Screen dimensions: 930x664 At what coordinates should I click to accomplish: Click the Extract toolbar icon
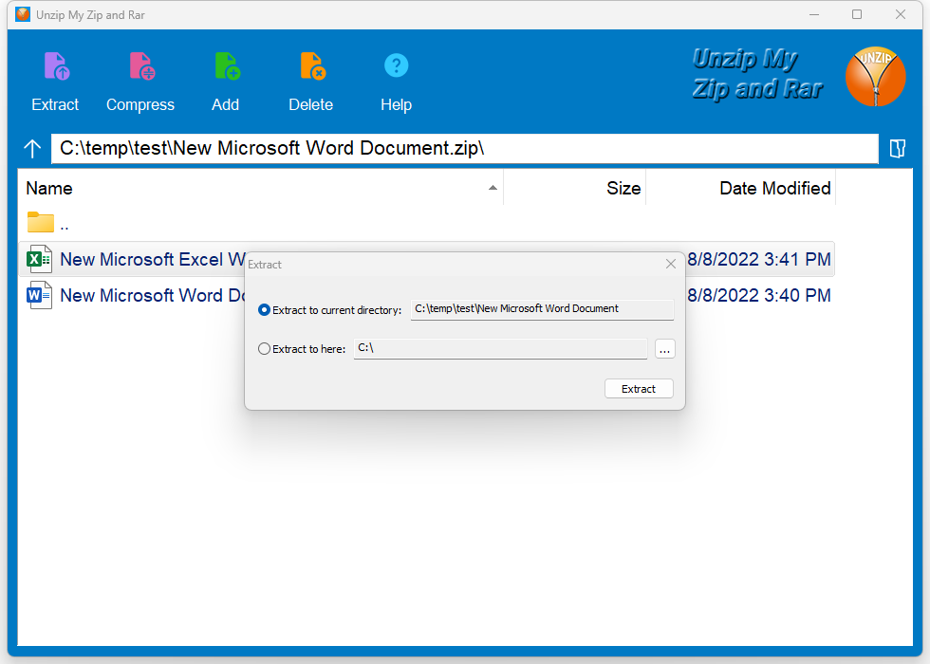click(x=56, y=65)
